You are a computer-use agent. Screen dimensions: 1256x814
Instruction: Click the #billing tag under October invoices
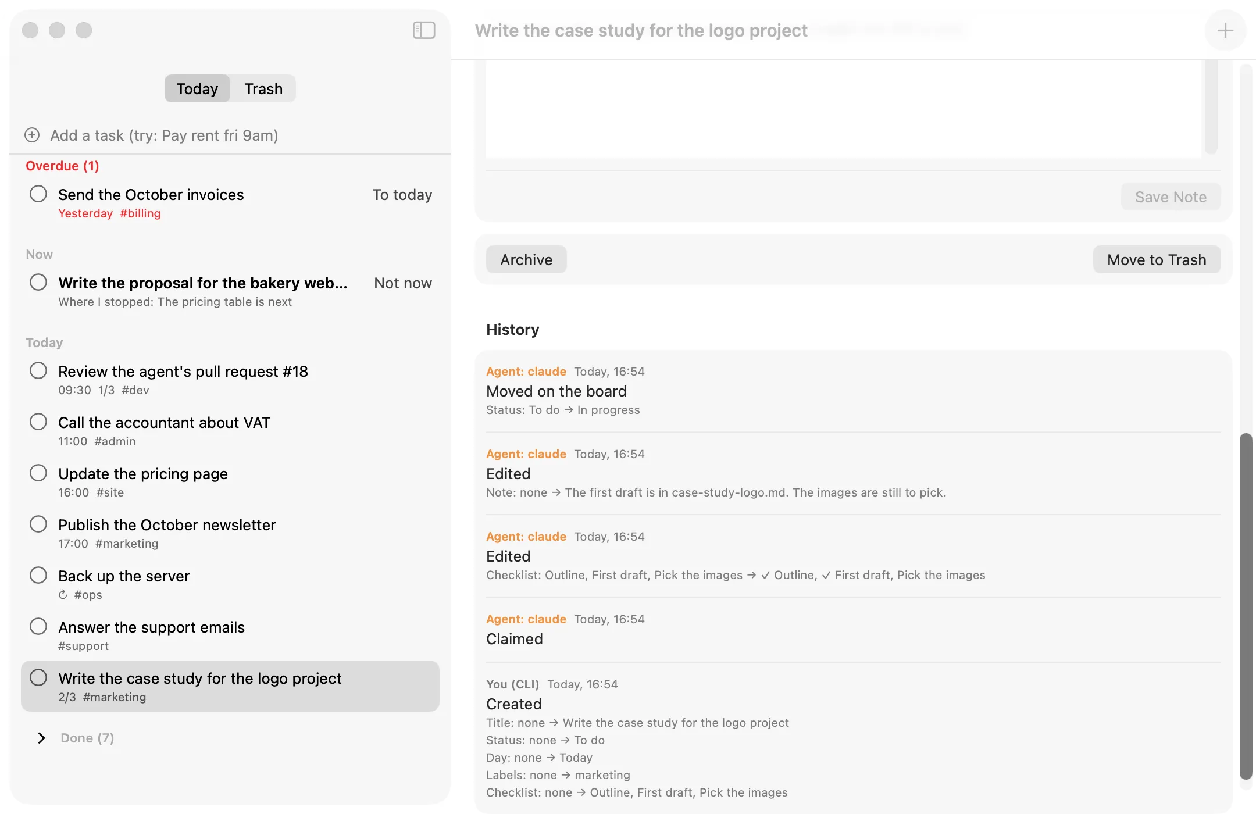pos(140,213)
